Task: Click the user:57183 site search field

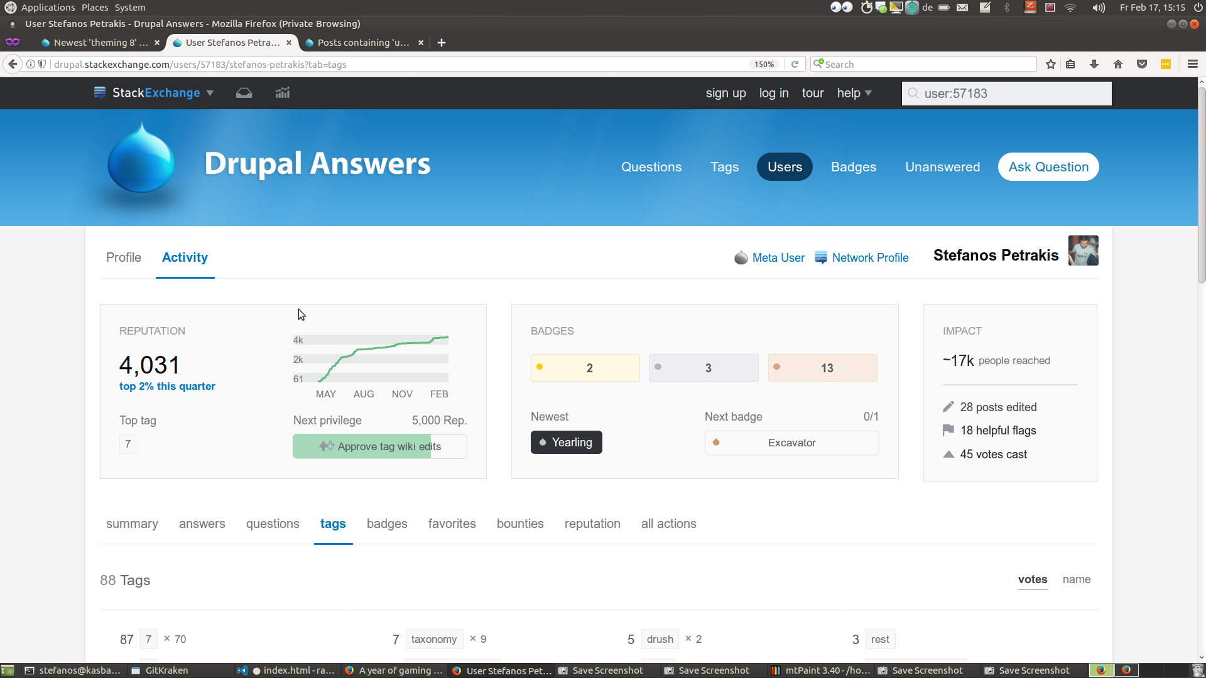Action: pos(1006,94)
